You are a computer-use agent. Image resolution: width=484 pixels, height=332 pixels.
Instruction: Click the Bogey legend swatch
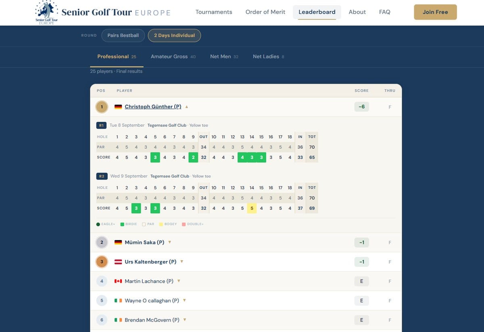pos(161,224)
